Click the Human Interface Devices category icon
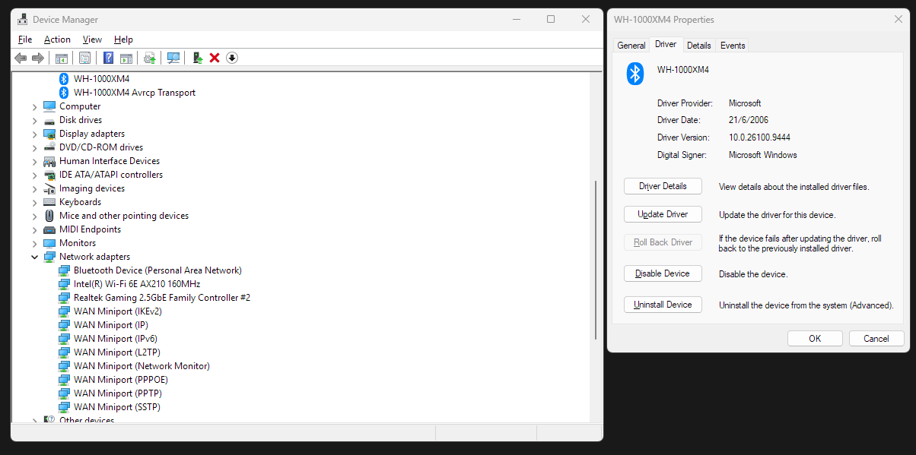Screen dimensions: 916x455 49,161
